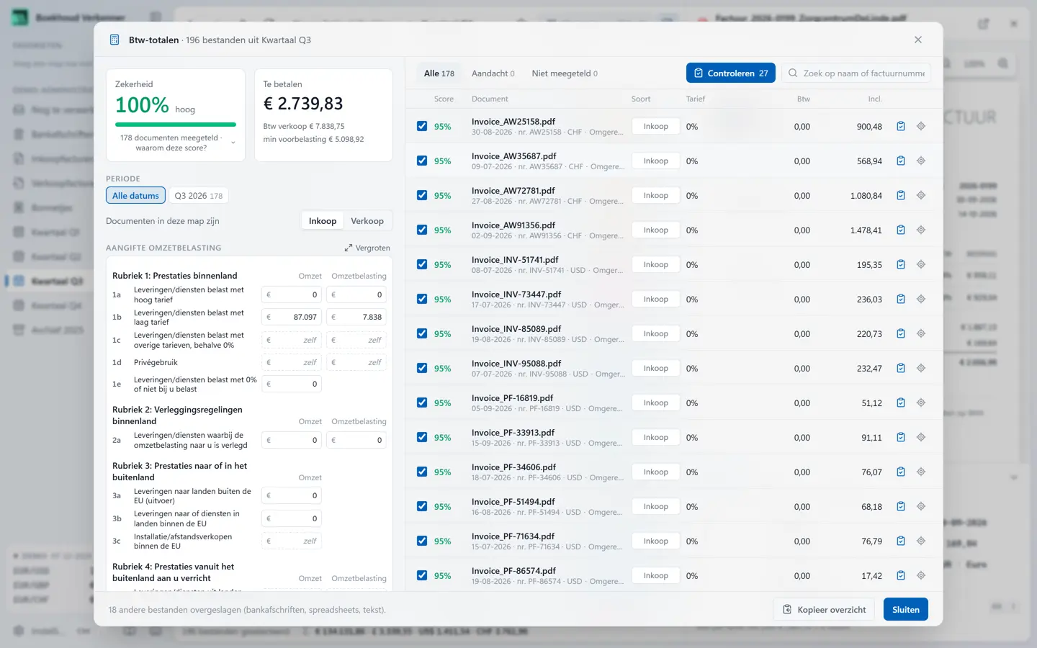Screen dimensions: 1037x648
Task: Open the Niet meegeteld tab
Action: pyautogui.click(x=565, y=73)
